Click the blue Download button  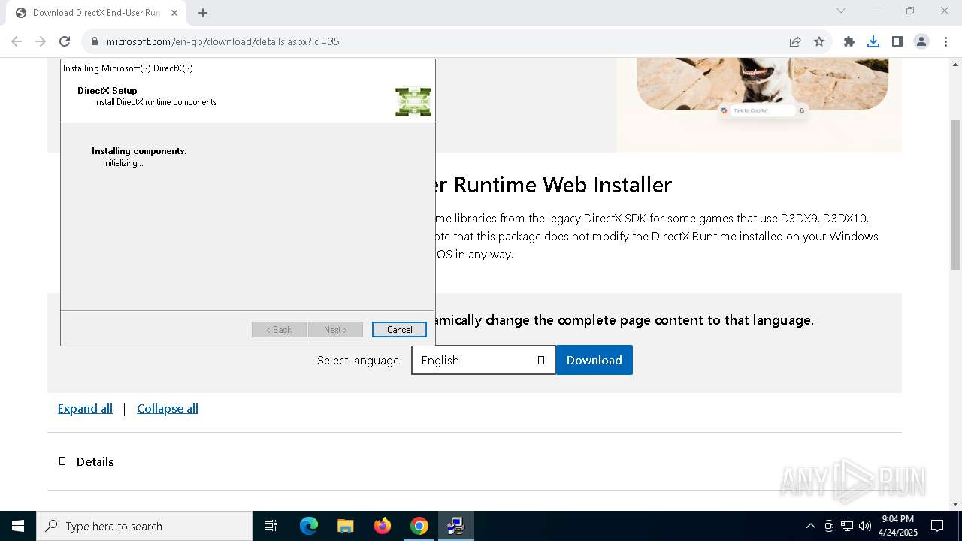pos(594,360)
